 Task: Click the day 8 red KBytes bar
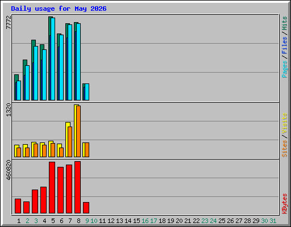[78, 187]
